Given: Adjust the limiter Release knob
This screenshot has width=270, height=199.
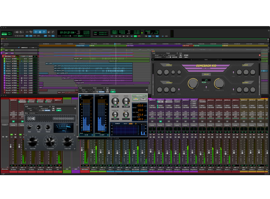Looking at the screenshot, I should pyautogui.click(x=126, y=114).
